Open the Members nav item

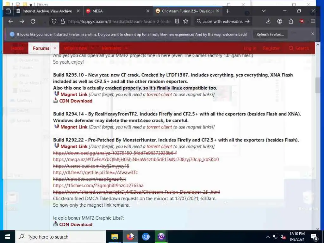(x=111, y=48)
